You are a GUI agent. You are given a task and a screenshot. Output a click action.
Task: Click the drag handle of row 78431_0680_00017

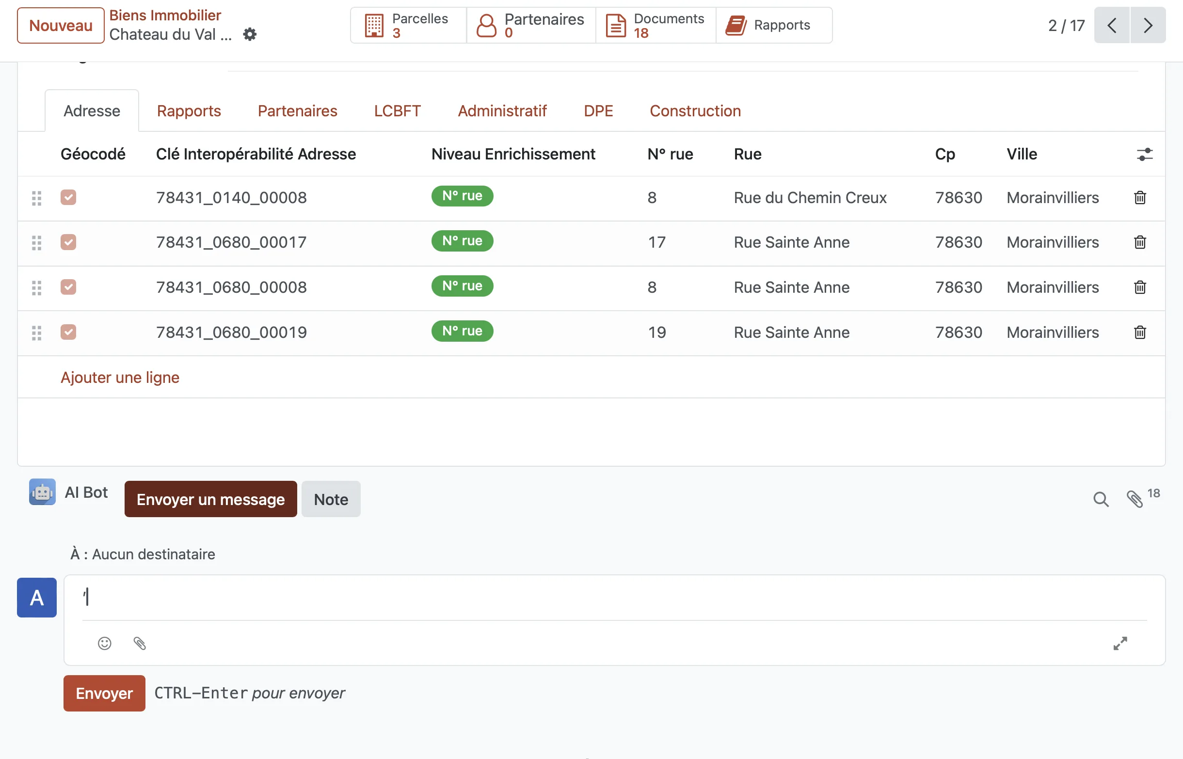[x=36, y=243]
